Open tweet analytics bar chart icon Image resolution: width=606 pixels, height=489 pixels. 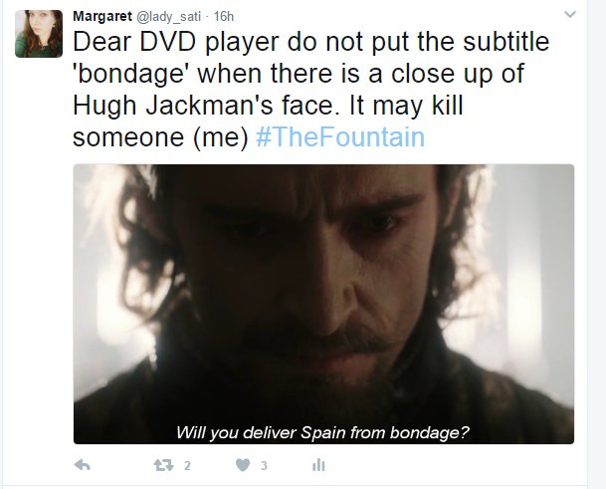click(x=318, y=465)
